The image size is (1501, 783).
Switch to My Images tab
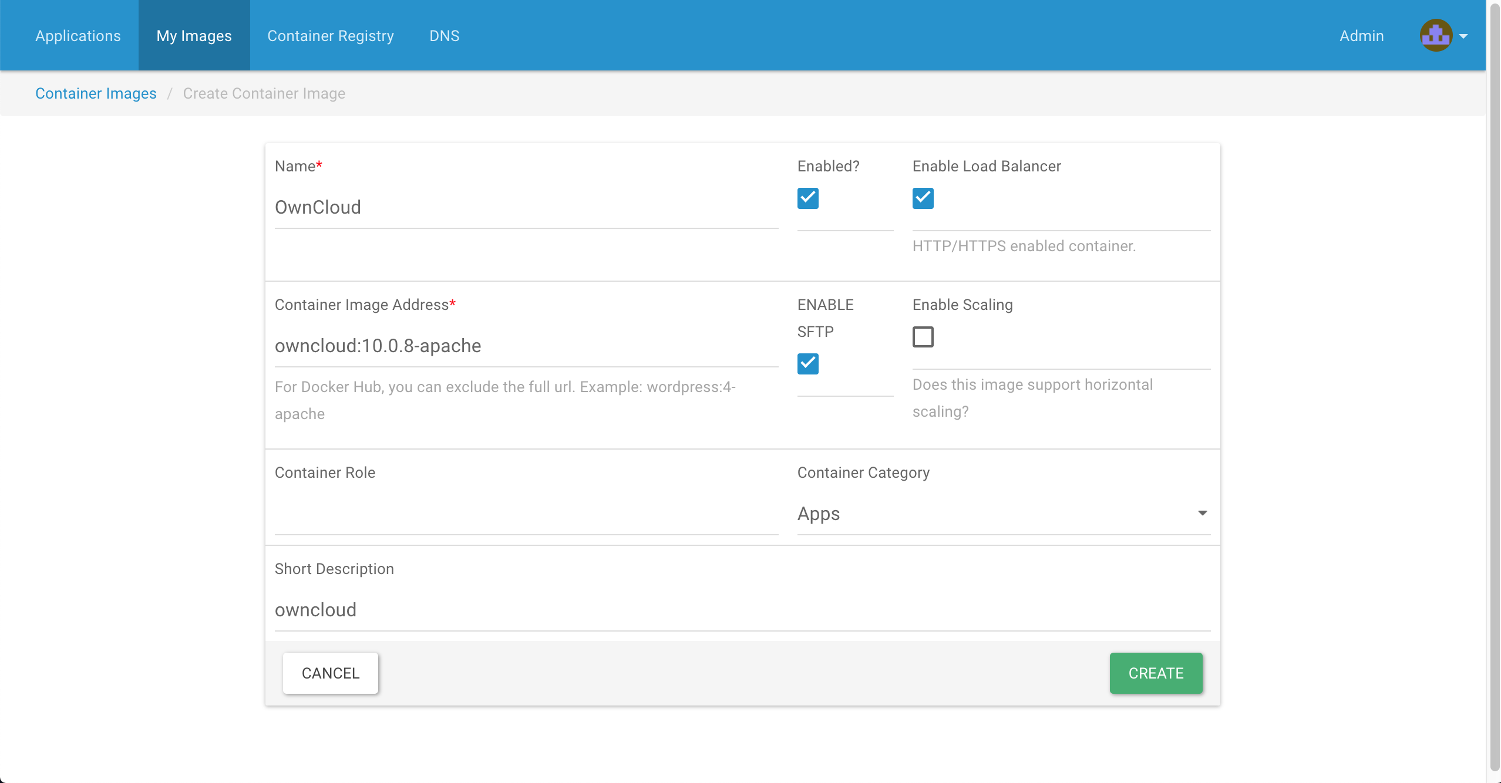(x=194, y=36)
